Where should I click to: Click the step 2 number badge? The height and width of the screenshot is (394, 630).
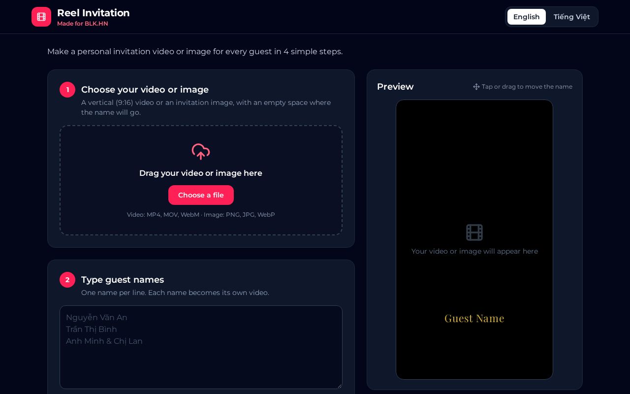click(x=67, y=280)
